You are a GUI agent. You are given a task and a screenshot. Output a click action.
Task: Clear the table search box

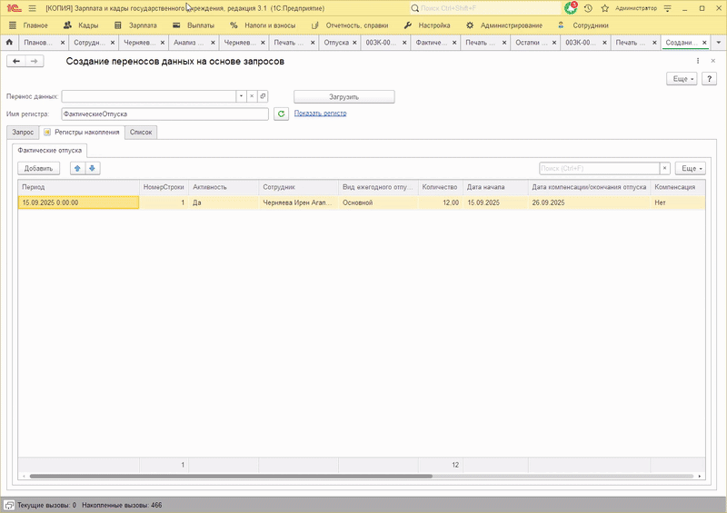coord(664,168)
